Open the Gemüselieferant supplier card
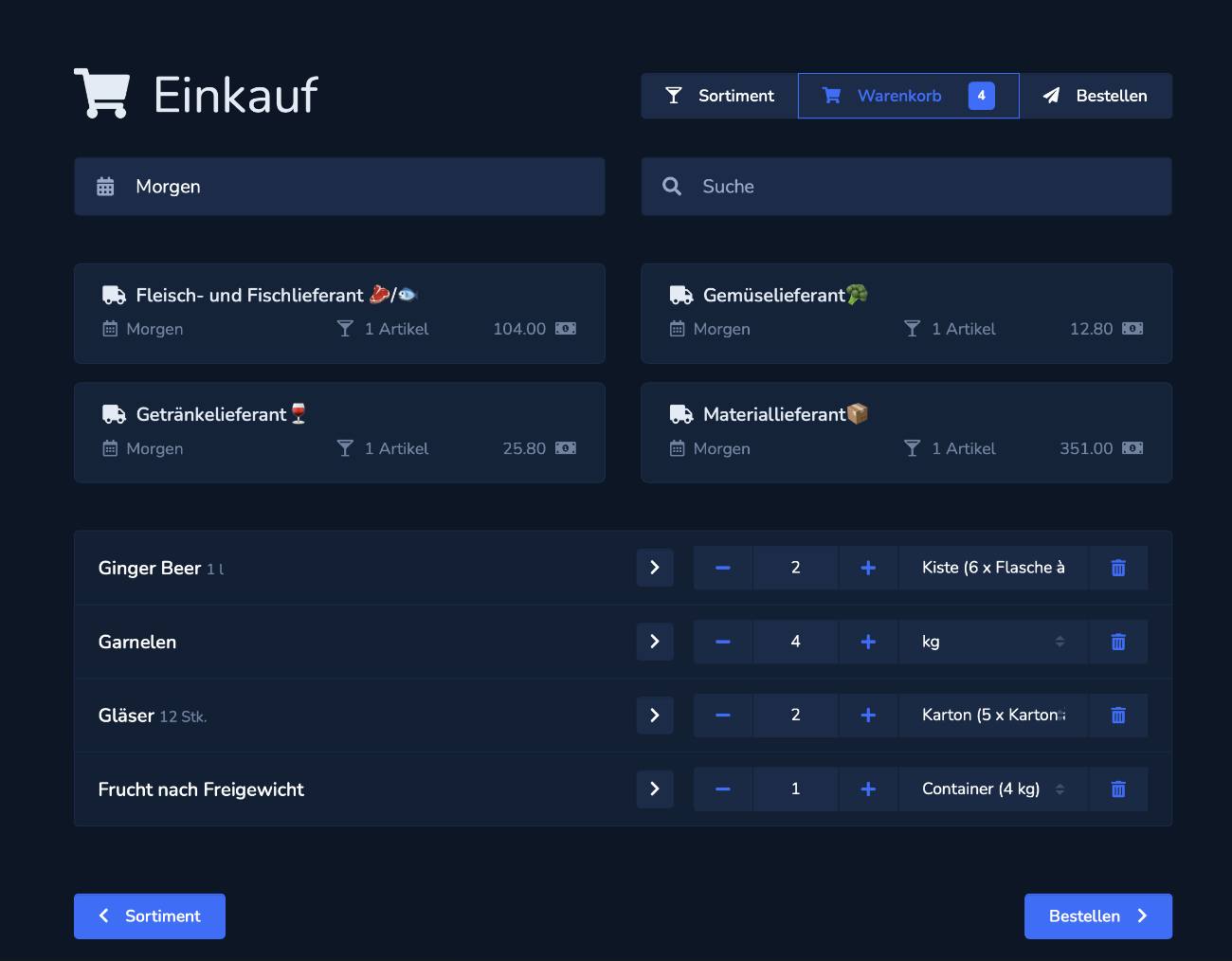1232x961 pixels. 907,314
